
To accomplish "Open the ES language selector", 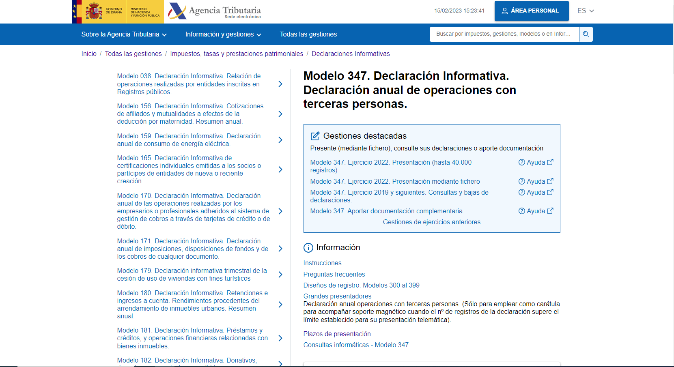I will click(x=586, y=11).
